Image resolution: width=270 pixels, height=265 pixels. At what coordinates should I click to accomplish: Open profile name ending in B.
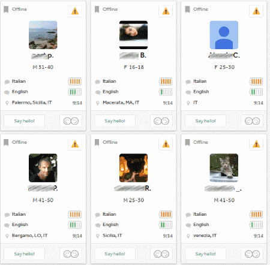[x=133, y=55]
